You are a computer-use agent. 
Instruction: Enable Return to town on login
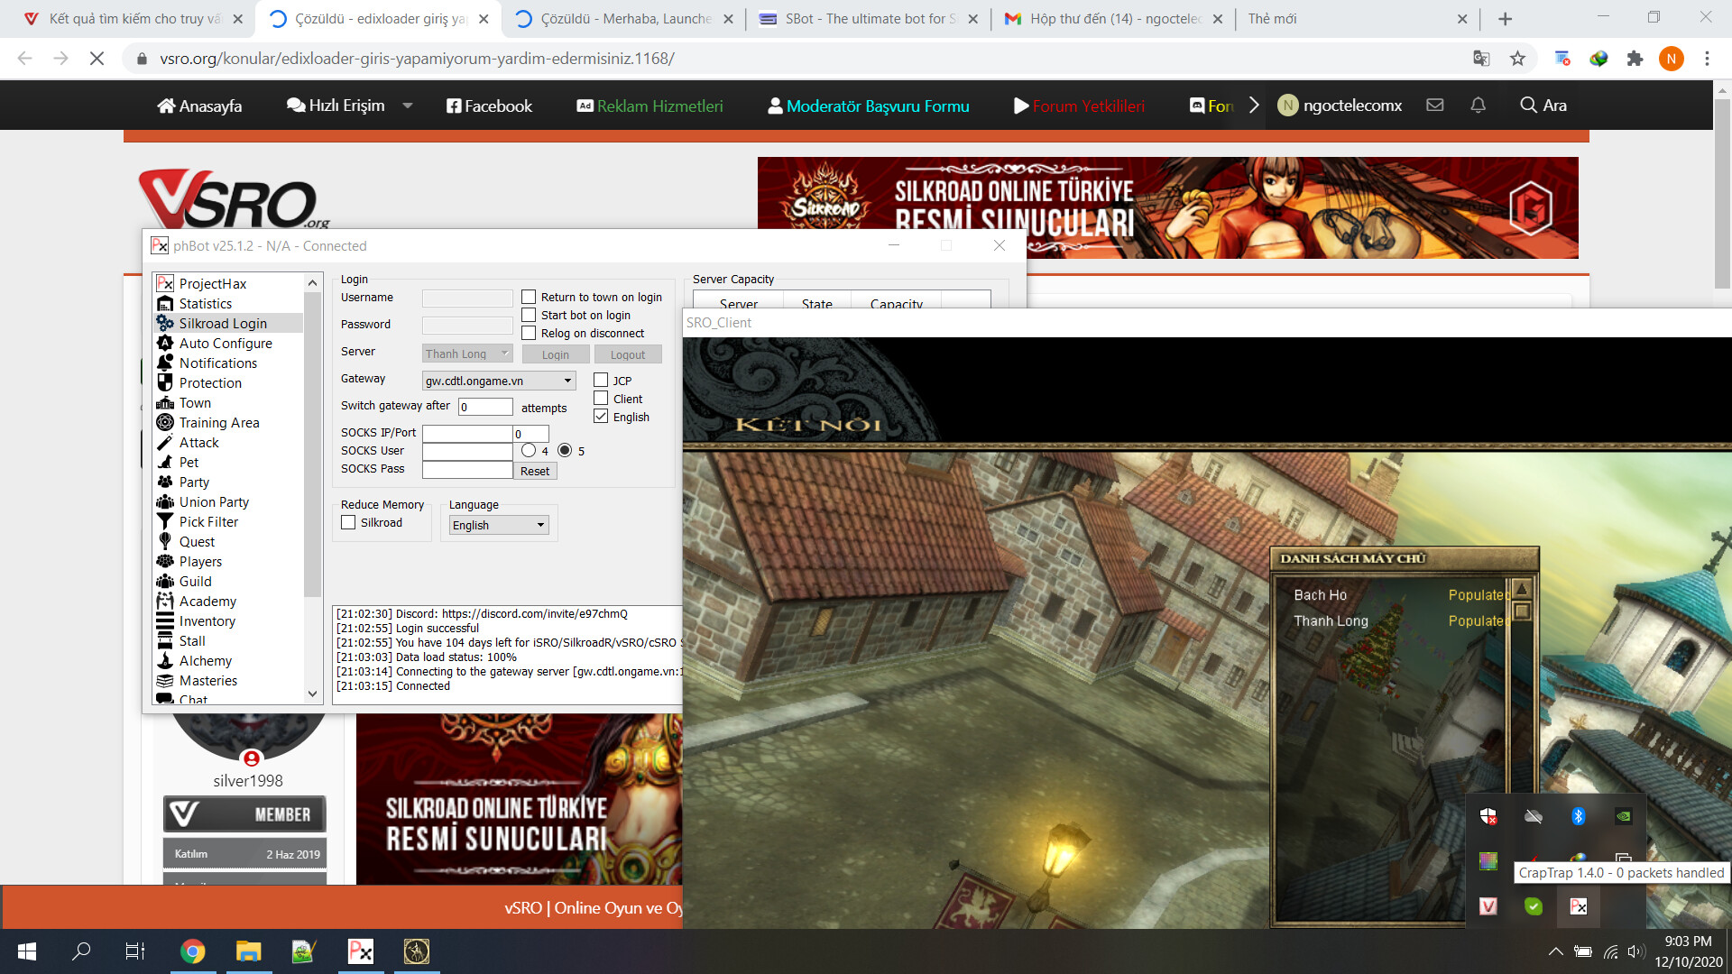tap(529, 298)
